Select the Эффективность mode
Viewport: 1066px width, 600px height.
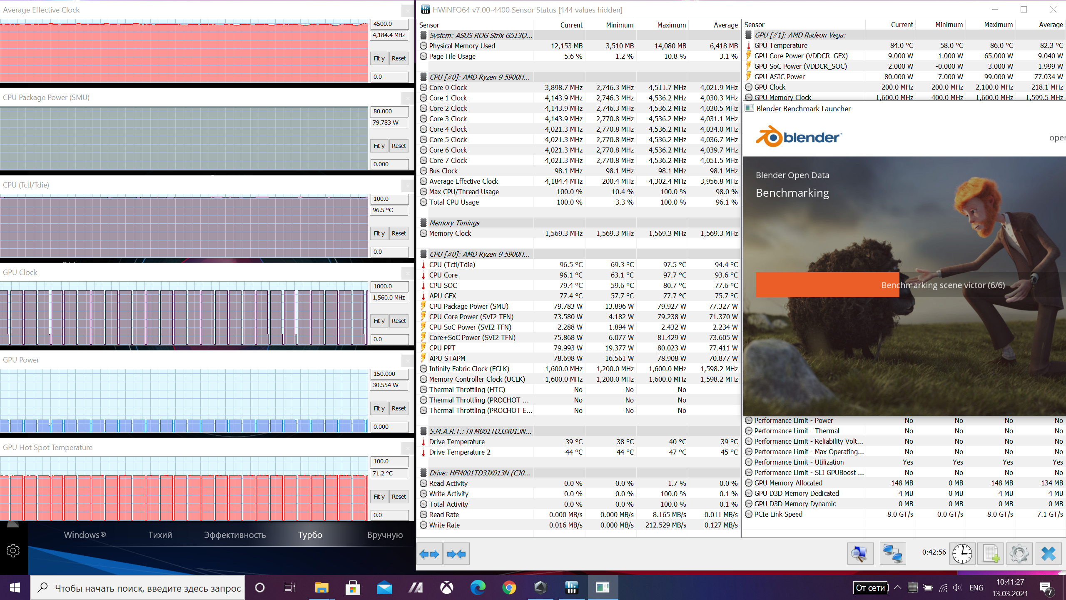coord(235,535)
